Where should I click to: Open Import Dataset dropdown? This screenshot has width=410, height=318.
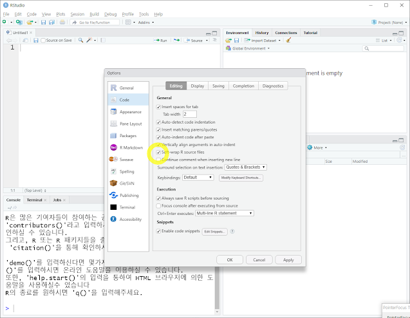pos(262,41)
